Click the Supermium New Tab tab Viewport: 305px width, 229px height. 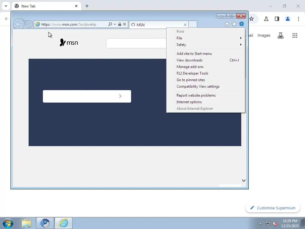click(x=46, y=6)
